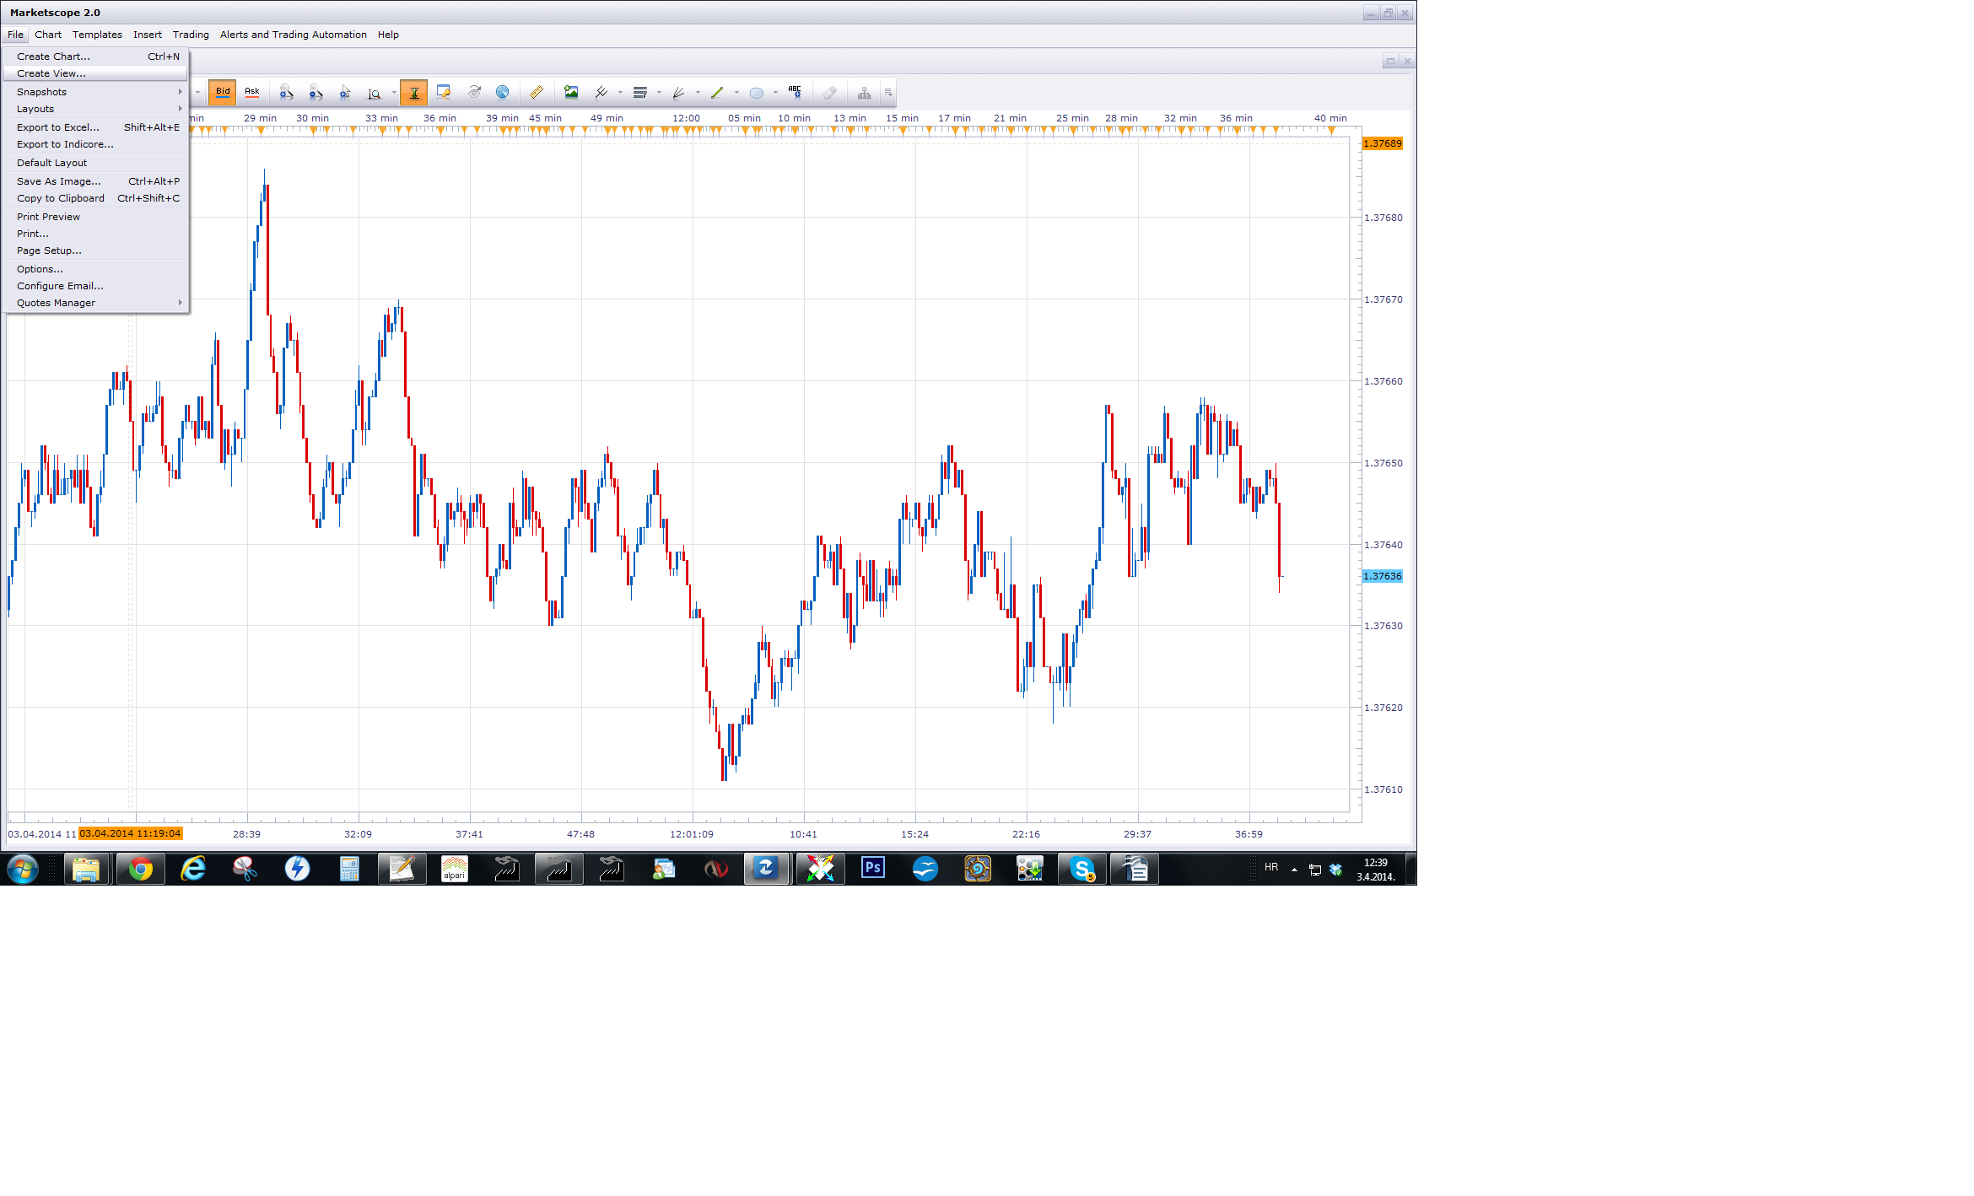Screen dimensions: 1974x1196
Task: Show hidden system tray icons arrow
Action: pos(1294,870)
